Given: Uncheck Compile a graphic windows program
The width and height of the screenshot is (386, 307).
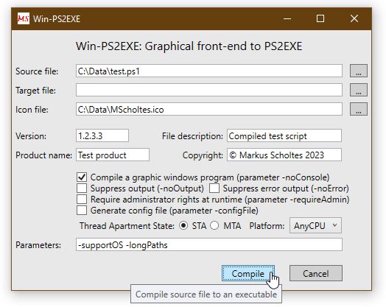Looking at the screenshot, I should click(82, 177).
